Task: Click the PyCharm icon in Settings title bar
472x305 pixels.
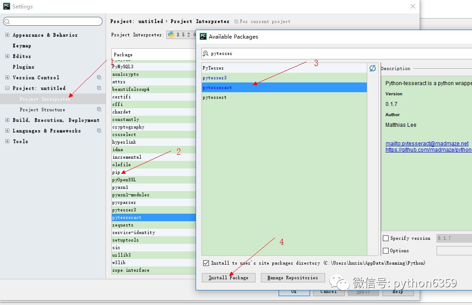Action: 6,6
